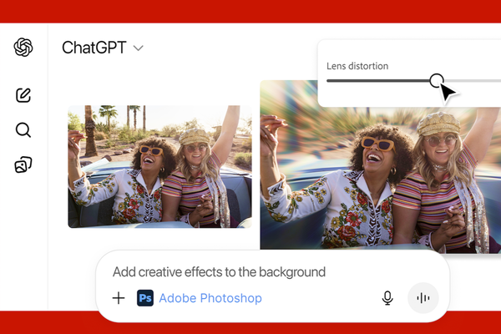Open the original photo thumbnail
The height and width of the screenshot is (334, 501).
(x=159, y=166)
